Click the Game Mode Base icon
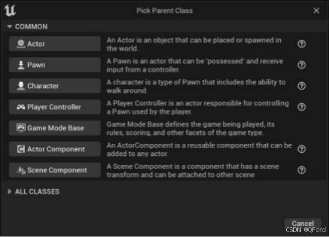The height and width of the screenshot is (237, 329). click(21, 128)
